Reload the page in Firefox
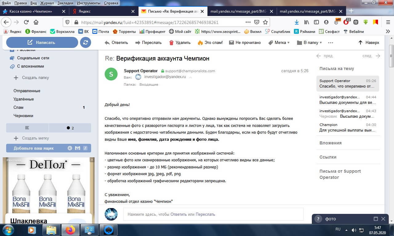 [26, 22]
